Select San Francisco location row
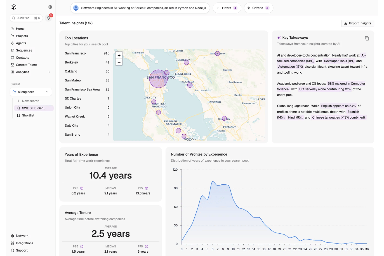384x256 pixels. click(x=87, y=53)
